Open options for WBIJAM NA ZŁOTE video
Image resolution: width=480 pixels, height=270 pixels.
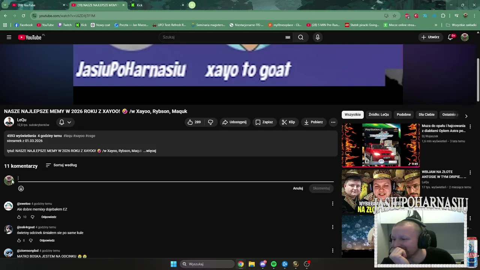[470, 173]
